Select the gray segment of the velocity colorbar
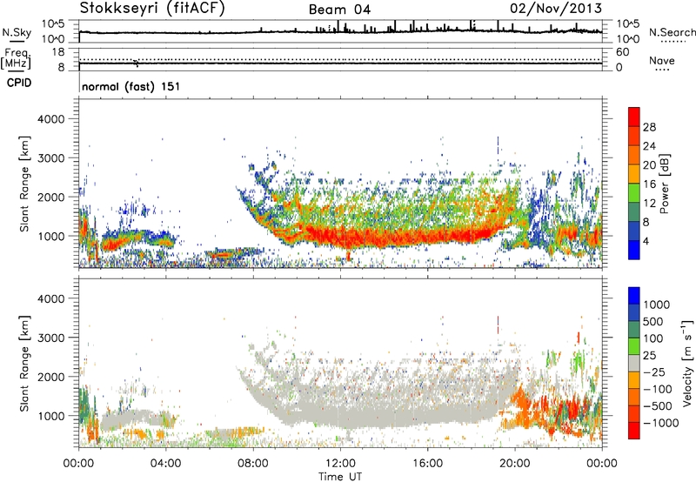Image resolution: width=696 pixels, height=482 pixels. 634,363
